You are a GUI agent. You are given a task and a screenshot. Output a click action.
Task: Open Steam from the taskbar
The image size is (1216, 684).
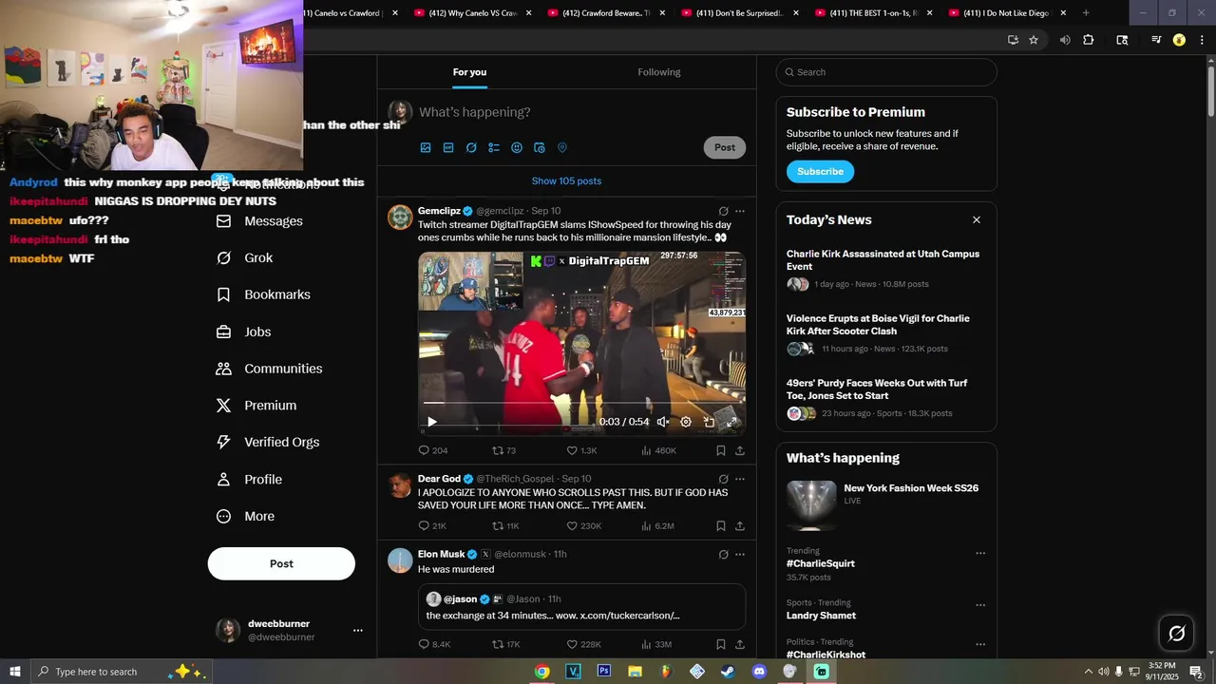pyautogui.click(x=728, y=672)
